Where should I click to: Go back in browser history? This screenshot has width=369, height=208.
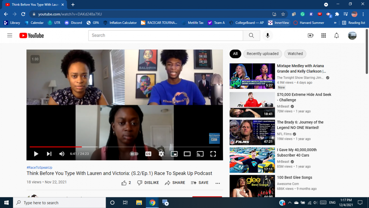[6, 14]
